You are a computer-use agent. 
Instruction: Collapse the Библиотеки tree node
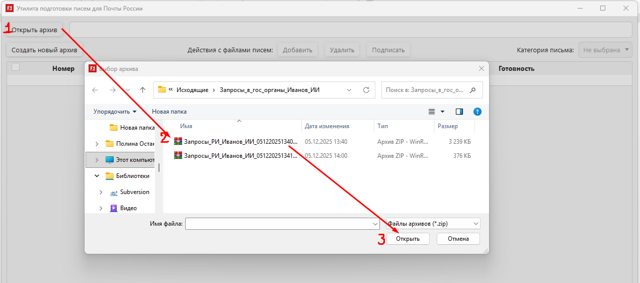point(97,176)
